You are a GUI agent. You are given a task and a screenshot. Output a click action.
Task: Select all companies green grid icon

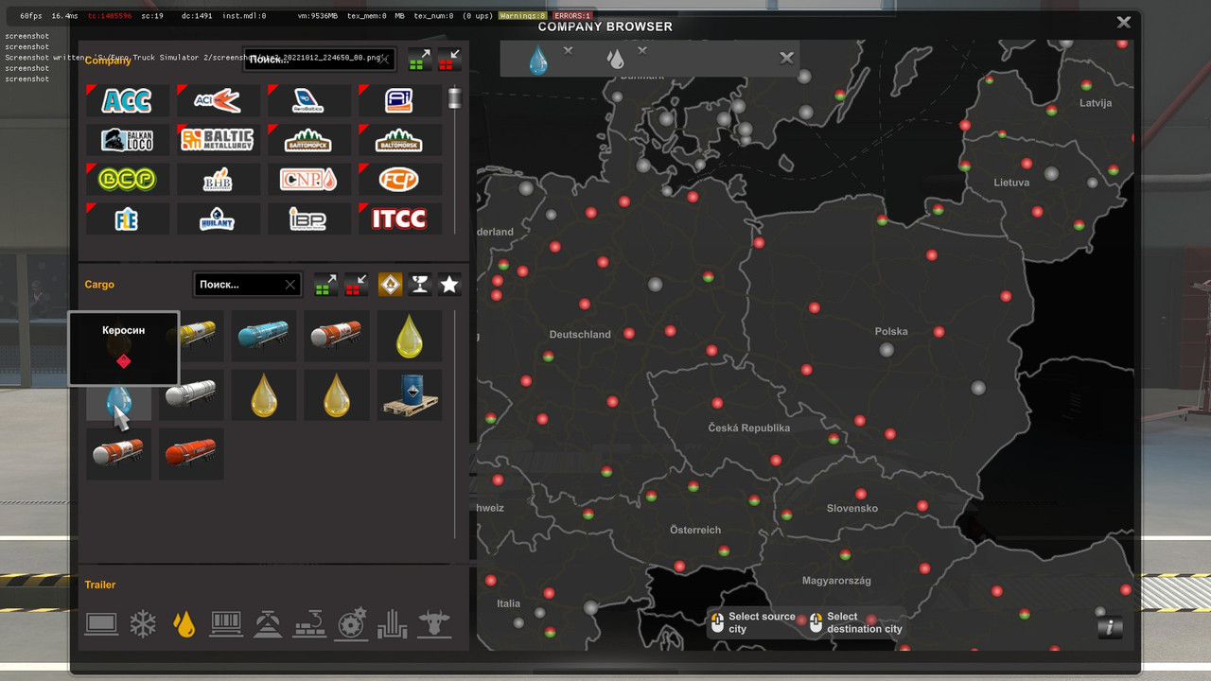pos(420,60)
